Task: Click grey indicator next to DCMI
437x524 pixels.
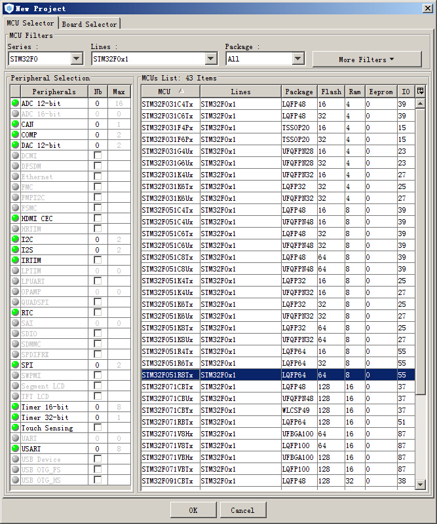Action: 15,156
